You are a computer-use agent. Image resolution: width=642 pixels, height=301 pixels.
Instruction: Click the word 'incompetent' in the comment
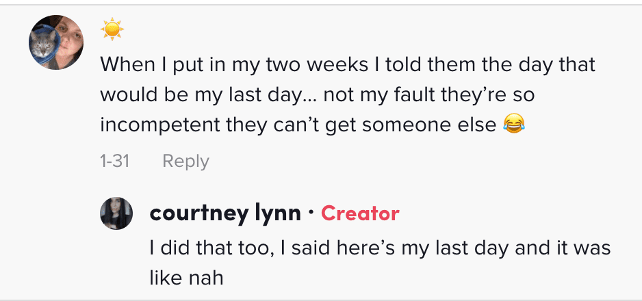pos(160,125)
